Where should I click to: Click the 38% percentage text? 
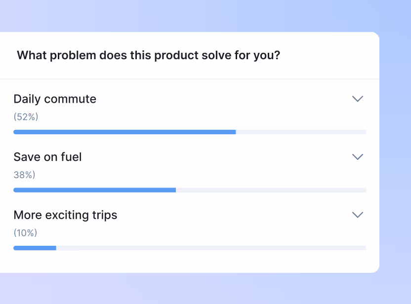[x=24, y=175]
